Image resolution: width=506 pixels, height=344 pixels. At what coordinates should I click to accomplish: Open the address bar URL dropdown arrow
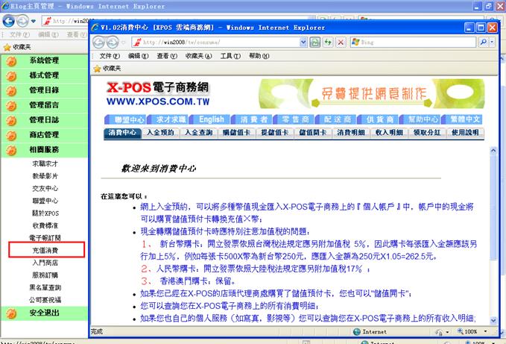(304, 43)
